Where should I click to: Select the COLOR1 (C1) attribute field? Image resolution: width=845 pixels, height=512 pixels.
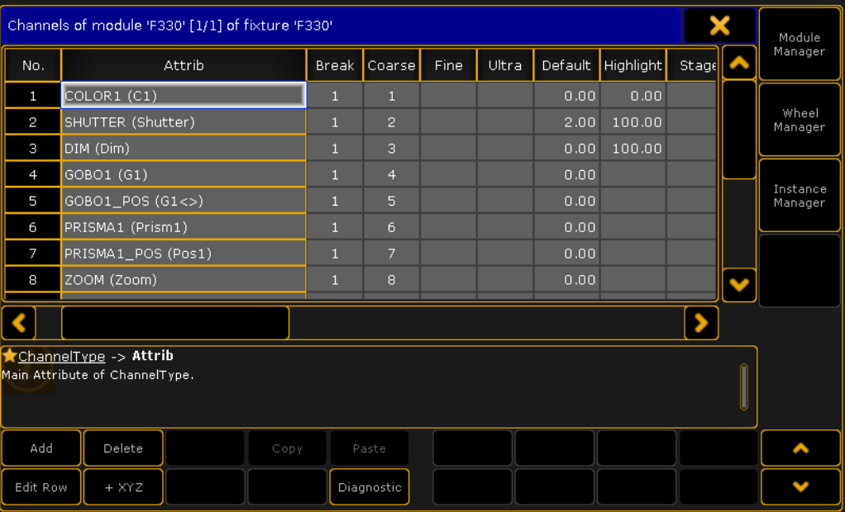click(x=184, y=96)
